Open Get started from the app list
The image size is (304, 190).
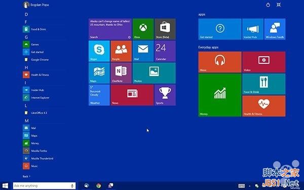pyautogui.click(x=33, y=52)
